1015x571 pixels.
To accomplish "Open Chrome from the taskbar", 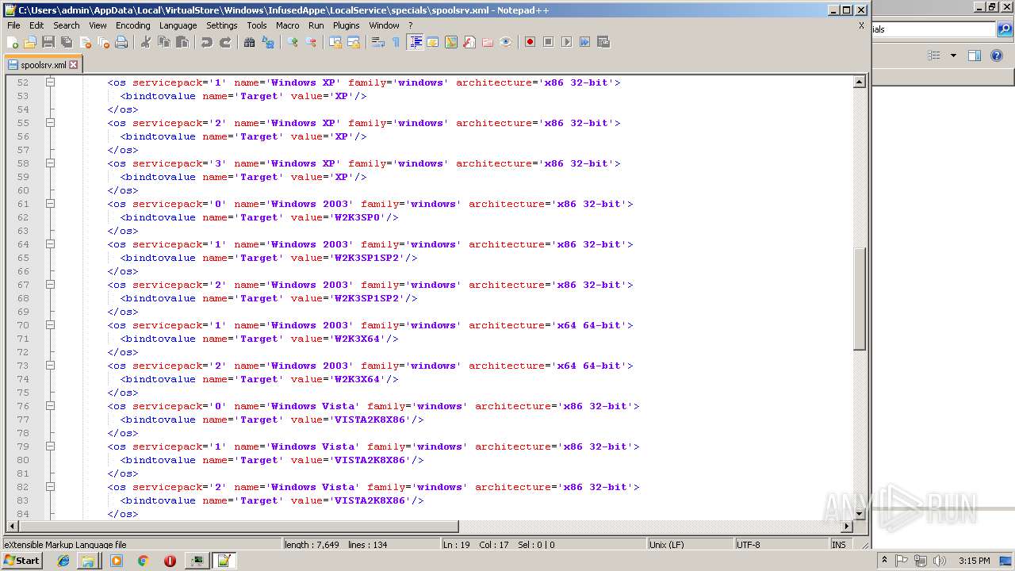I will click(143, 561).
